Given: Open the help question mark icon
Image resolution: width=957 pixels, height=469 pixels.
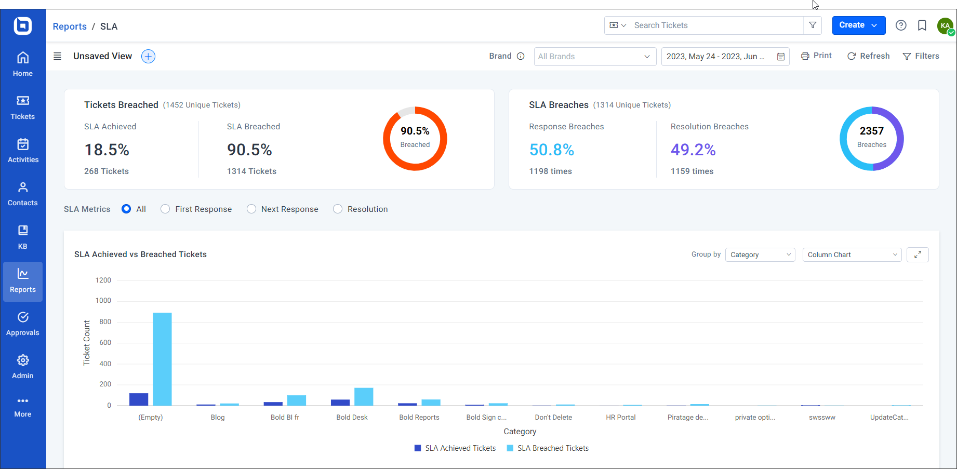Looking at the screenshot, I should click(x=901, y=25).
